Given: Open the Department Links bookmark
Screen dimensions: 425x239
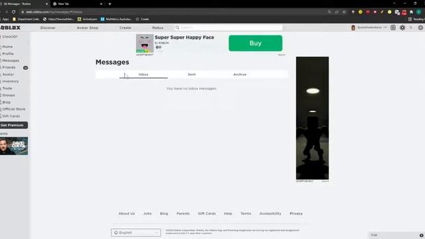Looking at the screenshot, I should coord(26,19).
